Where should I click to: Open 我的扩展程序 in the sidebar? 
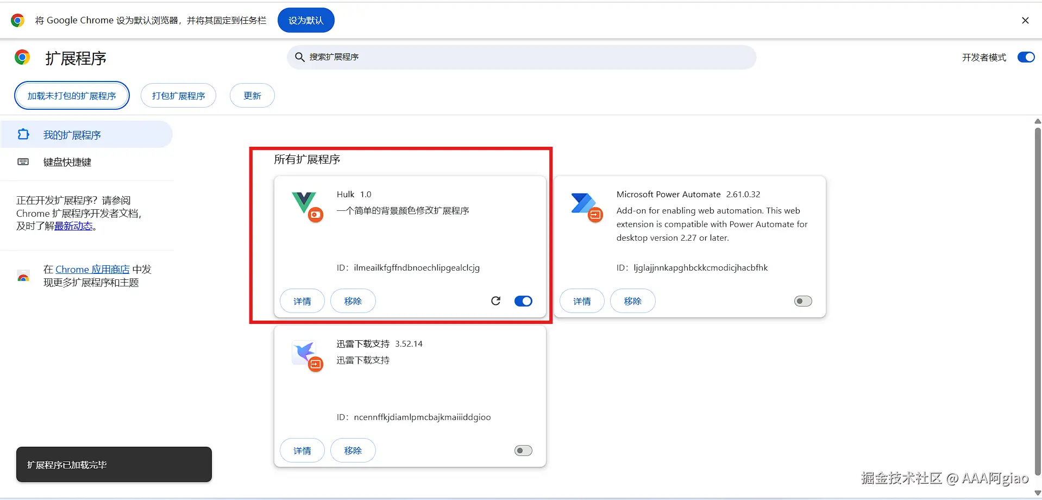(86, 134)
